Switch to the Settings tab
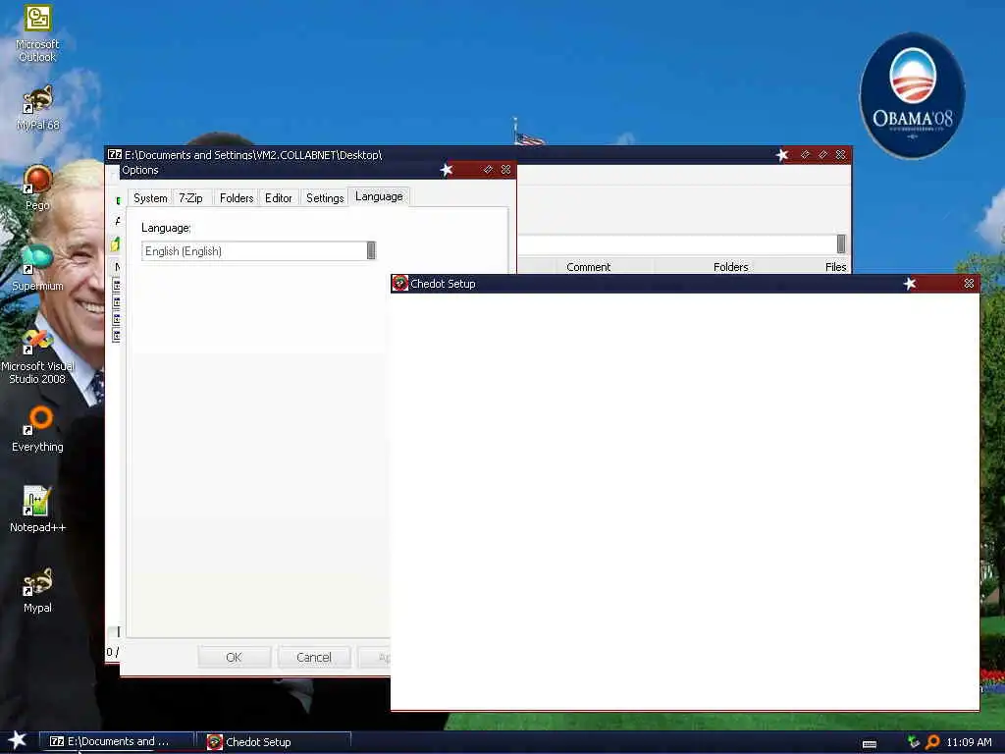 325,198
